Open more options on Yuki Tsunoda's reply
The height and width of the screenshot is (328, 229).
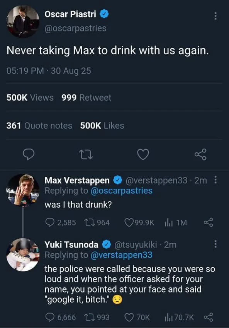tap(215, 244)
